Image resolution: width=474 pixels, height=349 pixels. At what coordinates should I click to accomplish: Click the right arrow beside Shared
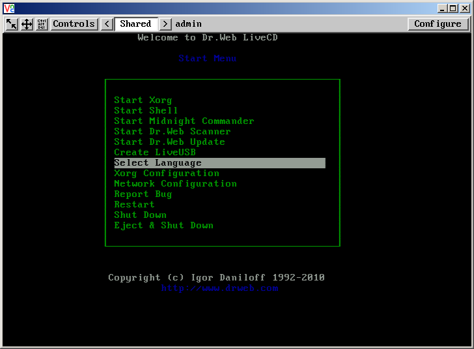point(165,24)
